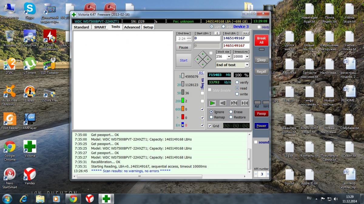The height and width of the screenshot is (204, 364).
Task: Click the Victoria green cross taskbar icon
Action: click(x=106, y=198)
